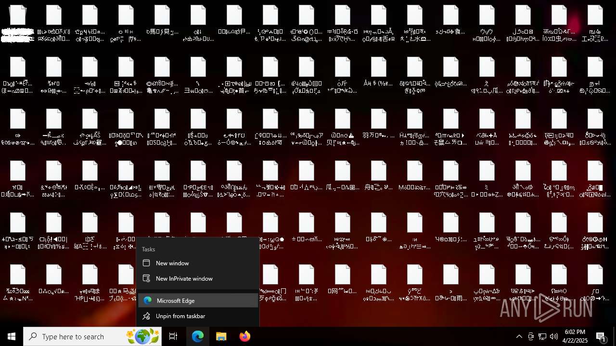This screenshot has height=346, width=616.
Task: Open the Windows Start menu
Action: click(12, 336)
